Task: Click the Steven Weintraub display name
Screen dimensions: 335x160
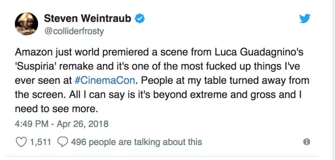Action: (87, 19)
